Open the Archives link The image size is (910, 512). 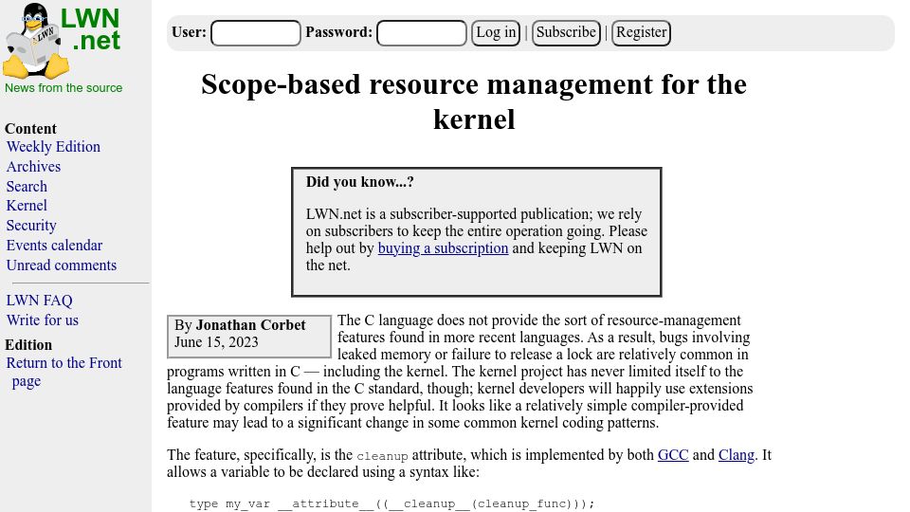[x=34, y=167]
